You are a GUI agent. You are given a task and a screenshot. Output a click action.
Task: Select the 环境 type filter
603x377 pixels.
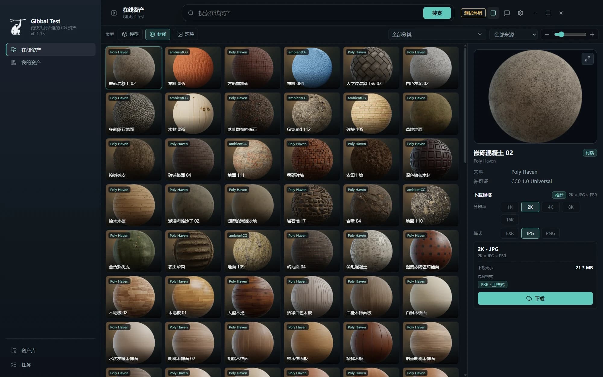pos(186,34)
